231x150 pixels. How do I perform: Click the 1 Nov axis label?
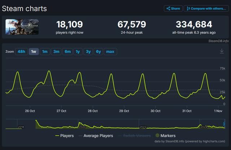(218, 111)
